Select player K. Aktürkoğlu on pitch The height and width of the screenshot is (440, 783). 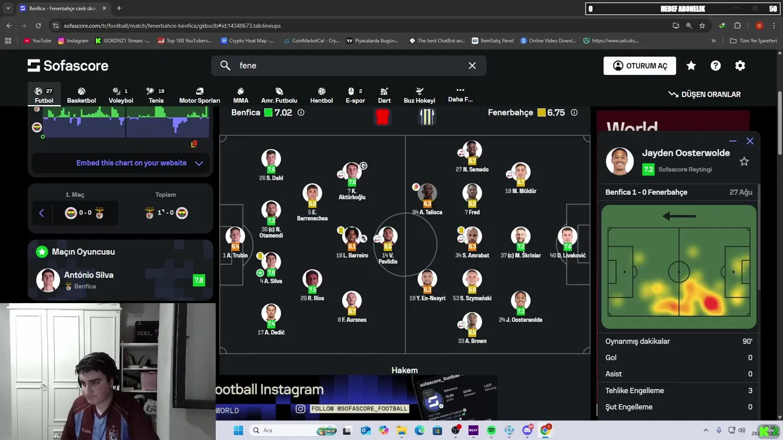[x=352, y=182]
